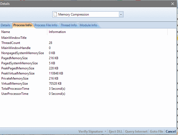Screen dimensions: 178x135
Task: Cancel the Details dialog
Action: 171,132
